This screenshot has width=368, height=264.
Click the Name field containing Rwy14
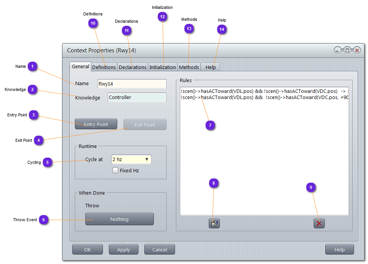tap(132, 84)
